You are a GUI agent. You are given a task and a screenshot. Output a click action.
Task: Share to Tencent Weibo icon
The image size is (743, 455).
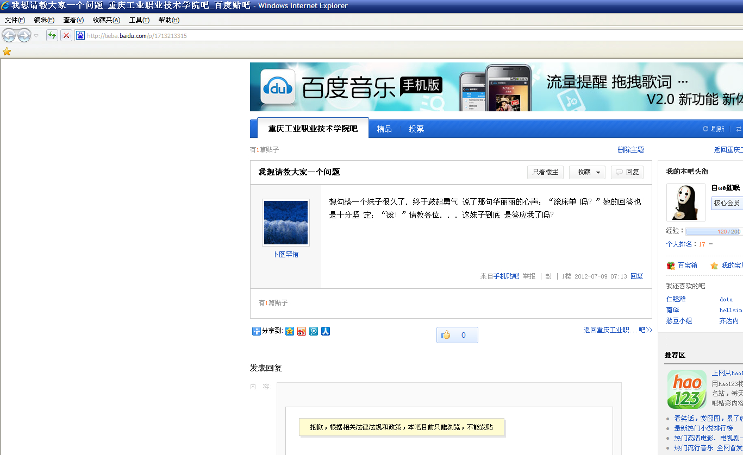coord(314,331)
